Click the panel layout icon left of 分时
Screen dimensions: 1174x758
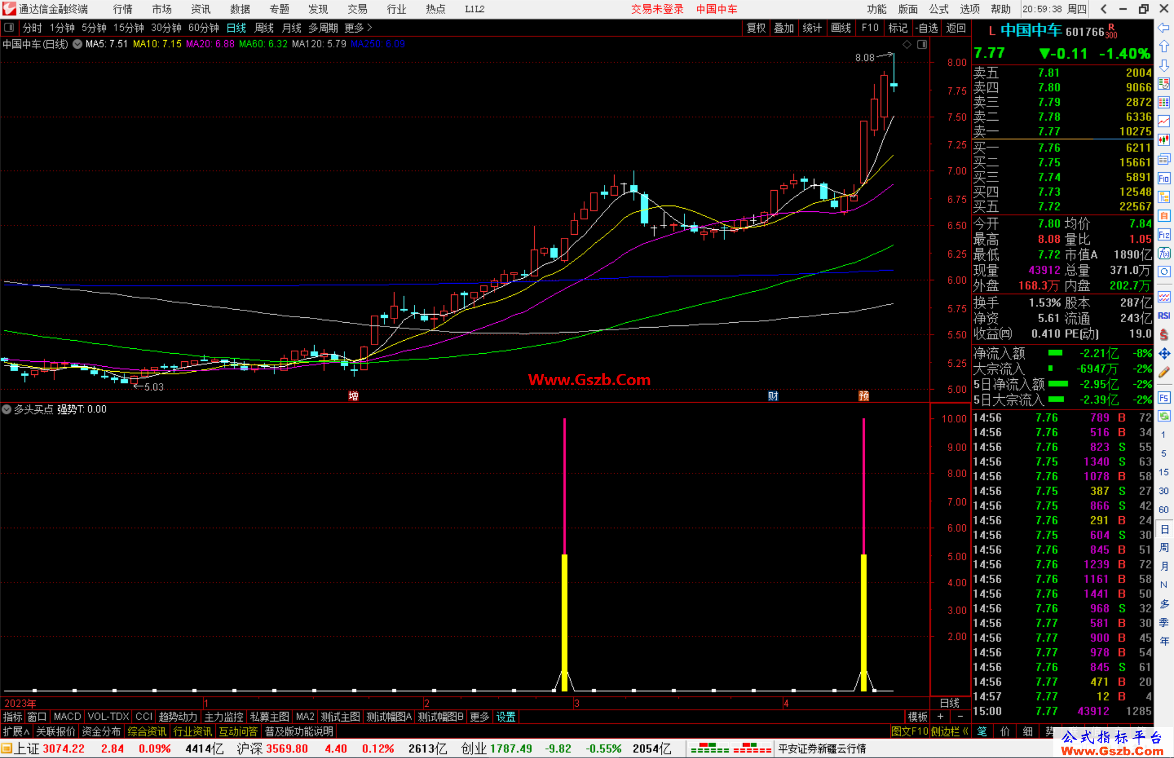(9, 28)
